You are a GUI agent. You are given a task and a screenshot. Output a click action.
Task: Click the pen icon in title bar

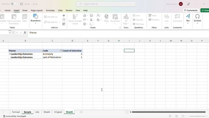coord(188,4)
